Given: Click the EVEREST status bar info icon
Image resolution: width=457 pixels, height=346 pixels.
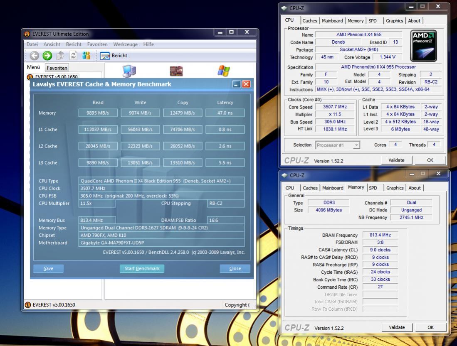Looking at the screenshot, I should pos(28,304).
